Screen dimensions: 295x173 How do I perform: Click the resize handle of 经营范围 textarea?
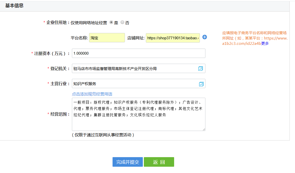(204, 129)
